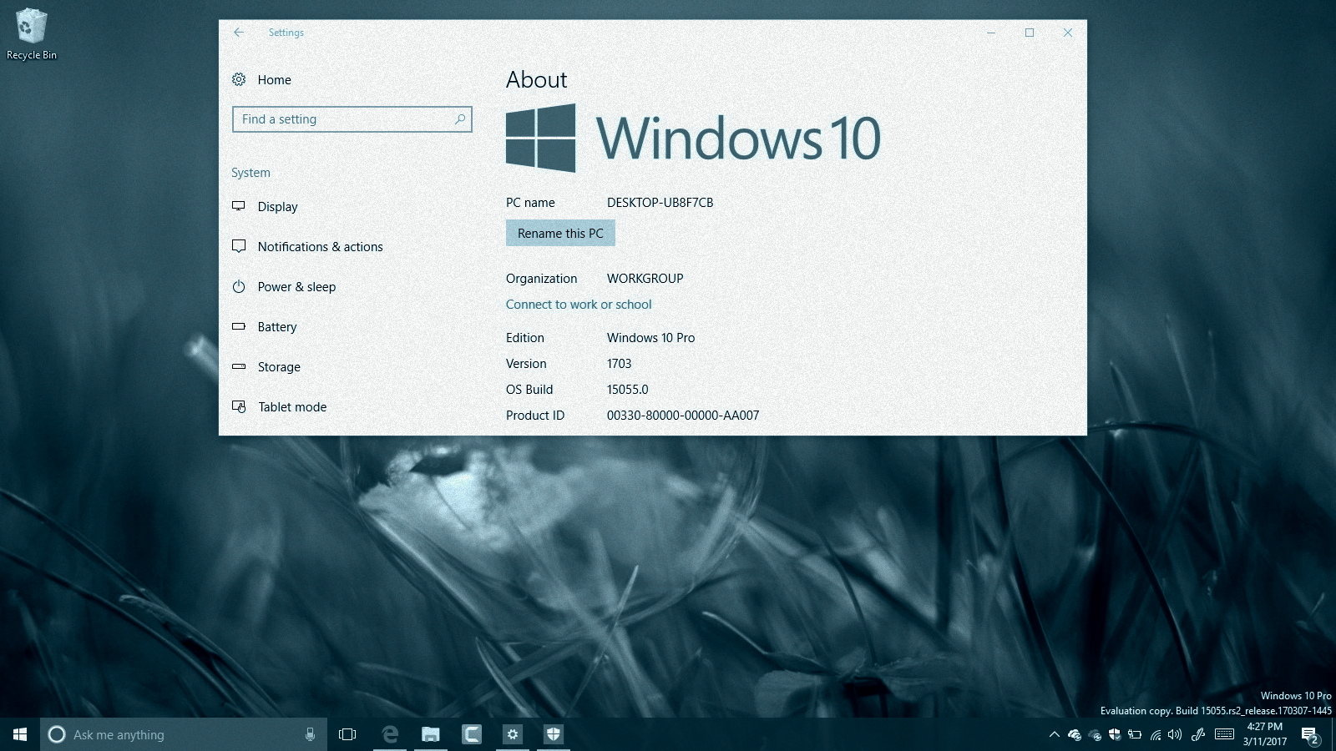
Task: Click the Product ID label
Action: (535, 416)
